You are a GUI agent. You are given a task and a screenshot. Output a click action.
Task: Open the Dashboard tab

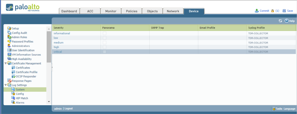[69, 11]
